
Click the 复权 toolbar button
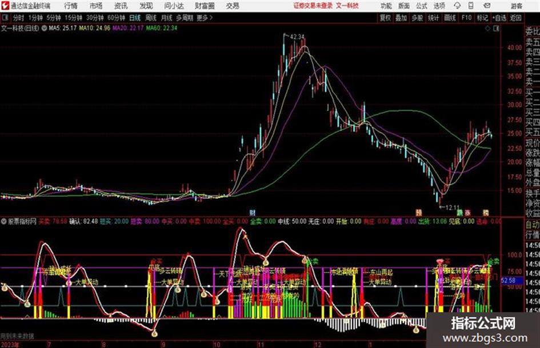(x=385, y=18)
